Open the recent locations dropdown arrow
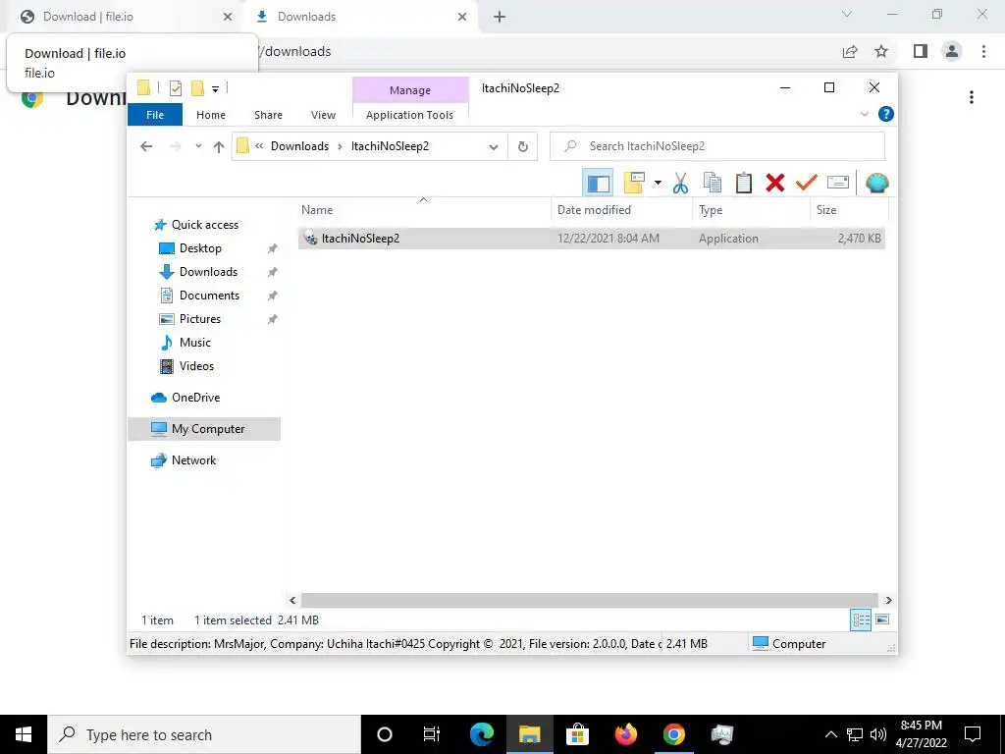 point(198,146)
